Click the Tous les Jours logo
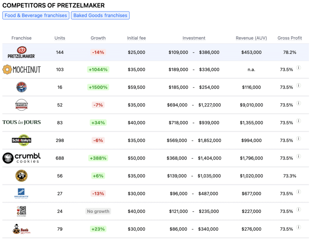The height and width of the screenshot is (241, 311). (22, 122)
